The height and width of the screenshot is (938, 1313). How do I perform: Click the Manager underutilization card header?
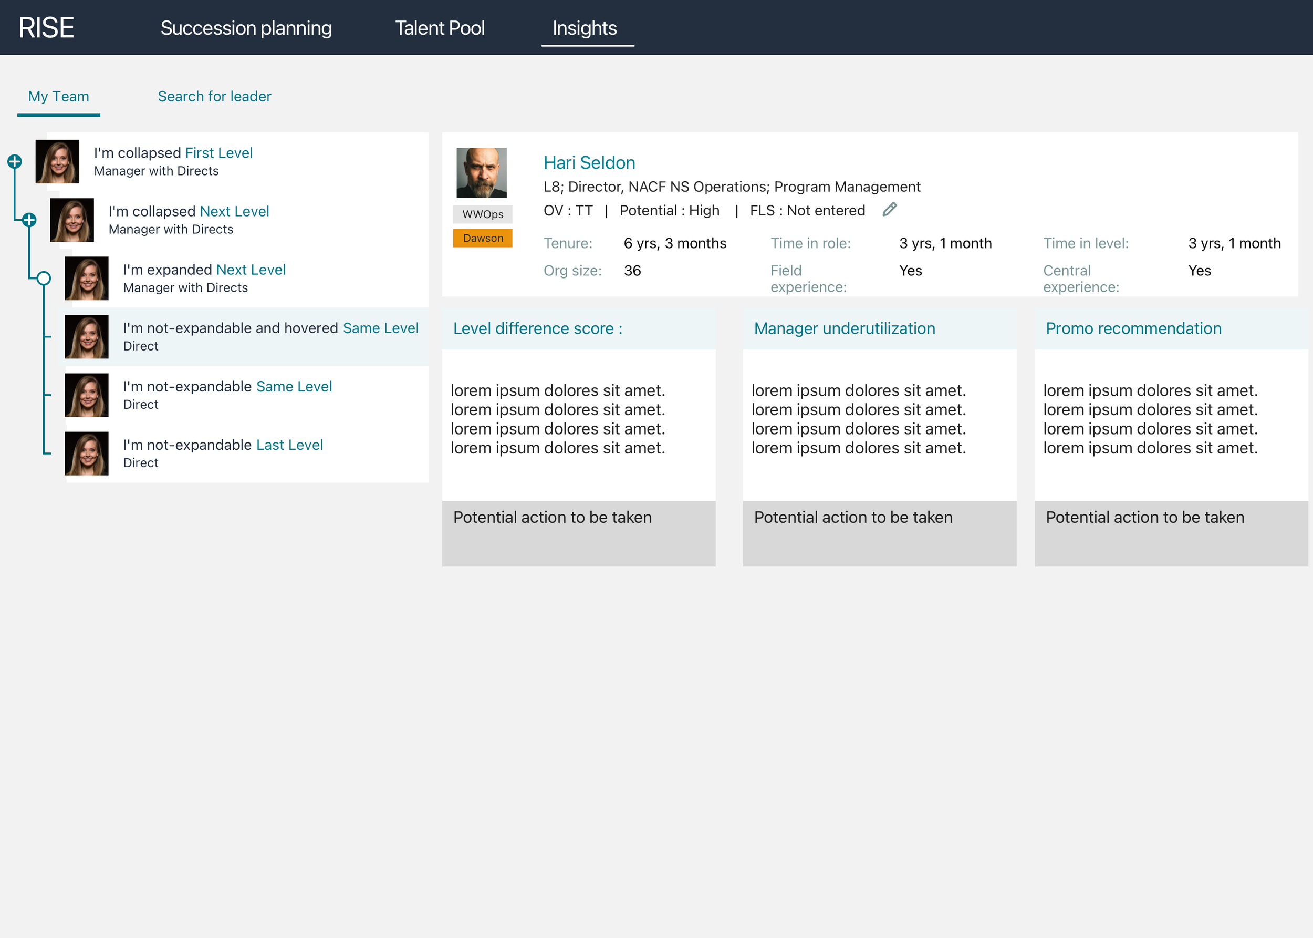pyautogui.click(x=879, y=328)
